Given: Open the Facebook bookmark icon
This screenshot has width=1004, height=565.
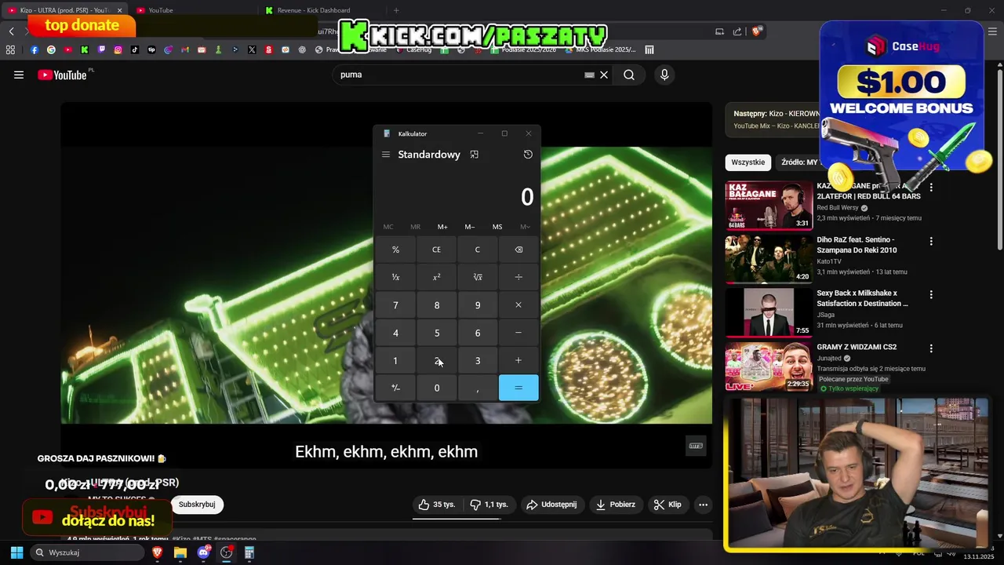Looking at the screenshot, I should point(35,49).
